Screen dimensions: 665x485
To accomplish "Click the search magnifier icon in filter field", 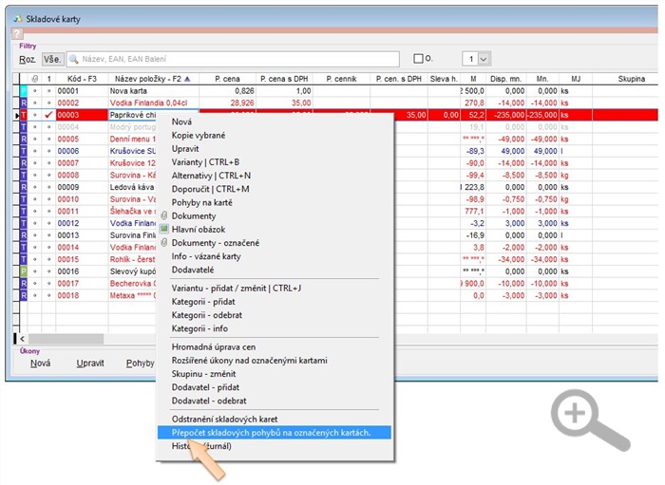I will 73,59.
